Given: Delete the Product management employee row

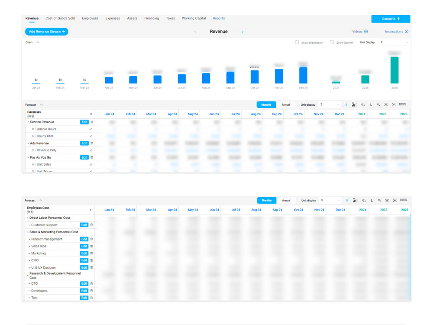Looking at the screenshot, I should [x=91, y=239].
